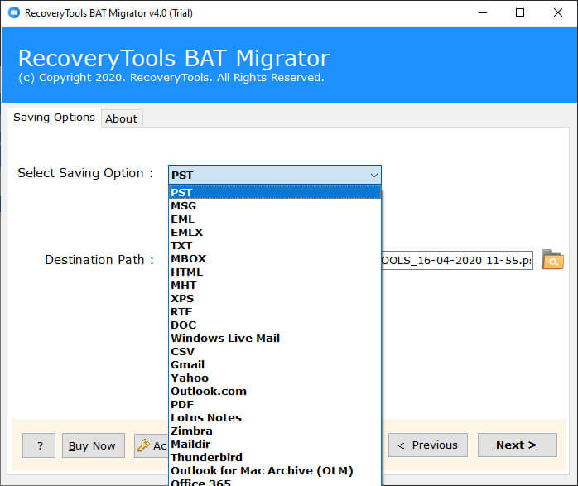Pick Zimbra from the list

point(275,431)
